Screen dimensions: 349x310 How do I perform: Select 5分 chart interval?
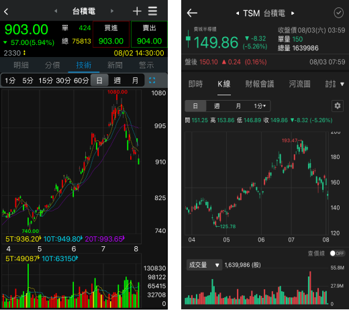(x=28, y=81)
